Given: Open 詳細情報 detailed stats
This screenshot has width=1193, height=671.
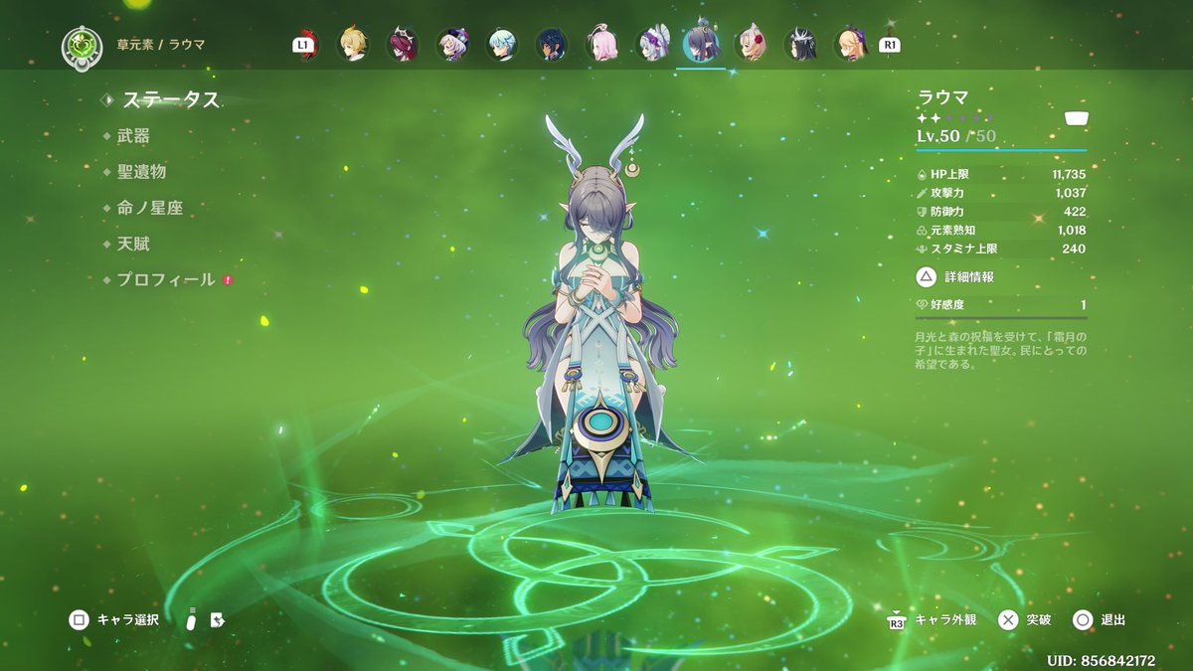Looking at the screenshot, I should 969,277.
